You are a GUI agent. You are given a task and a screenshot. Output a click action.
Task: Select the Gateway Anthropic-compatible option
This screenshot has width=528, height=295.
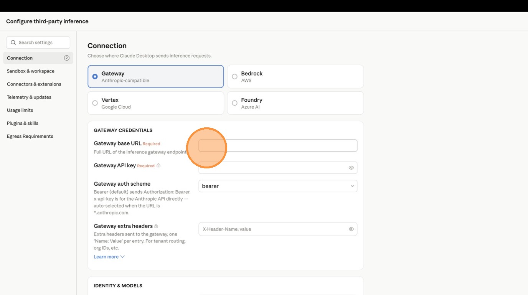[155, 77]
